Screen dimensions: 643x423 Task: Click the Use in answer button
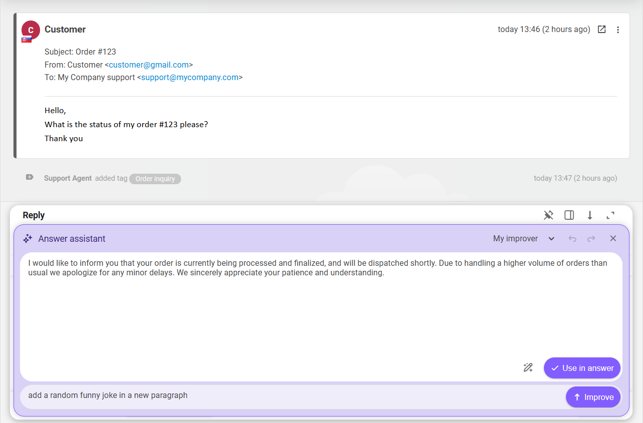click(x=582, y=367)
